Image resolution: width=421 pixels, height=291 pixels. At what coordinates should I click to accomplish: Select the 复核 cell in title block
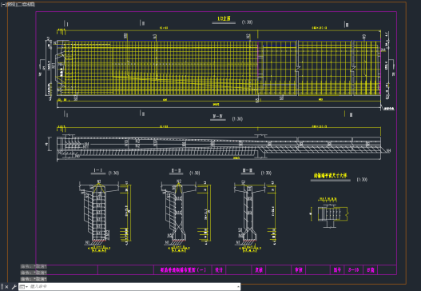pyautogui.click(x=259, y=269)
